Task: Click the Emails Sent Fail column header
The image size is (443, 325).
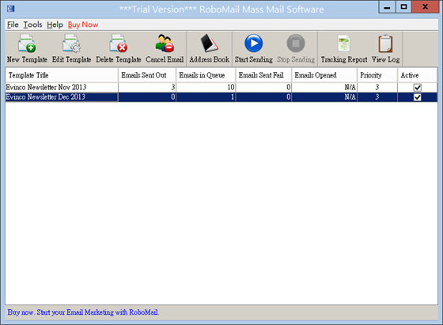Action: pos(263,75)
